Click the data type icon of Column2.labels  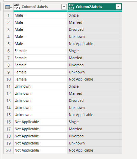coord(71,7)
